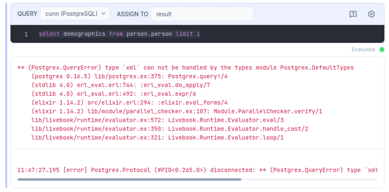389x192 pixels.
Task: Open the help icon in the query header
Action: click(x=353, y=14)
